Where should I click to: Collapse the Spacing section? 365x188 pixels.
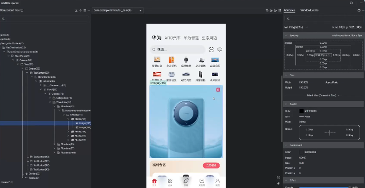pyautogui.click(x=286, y=36)
